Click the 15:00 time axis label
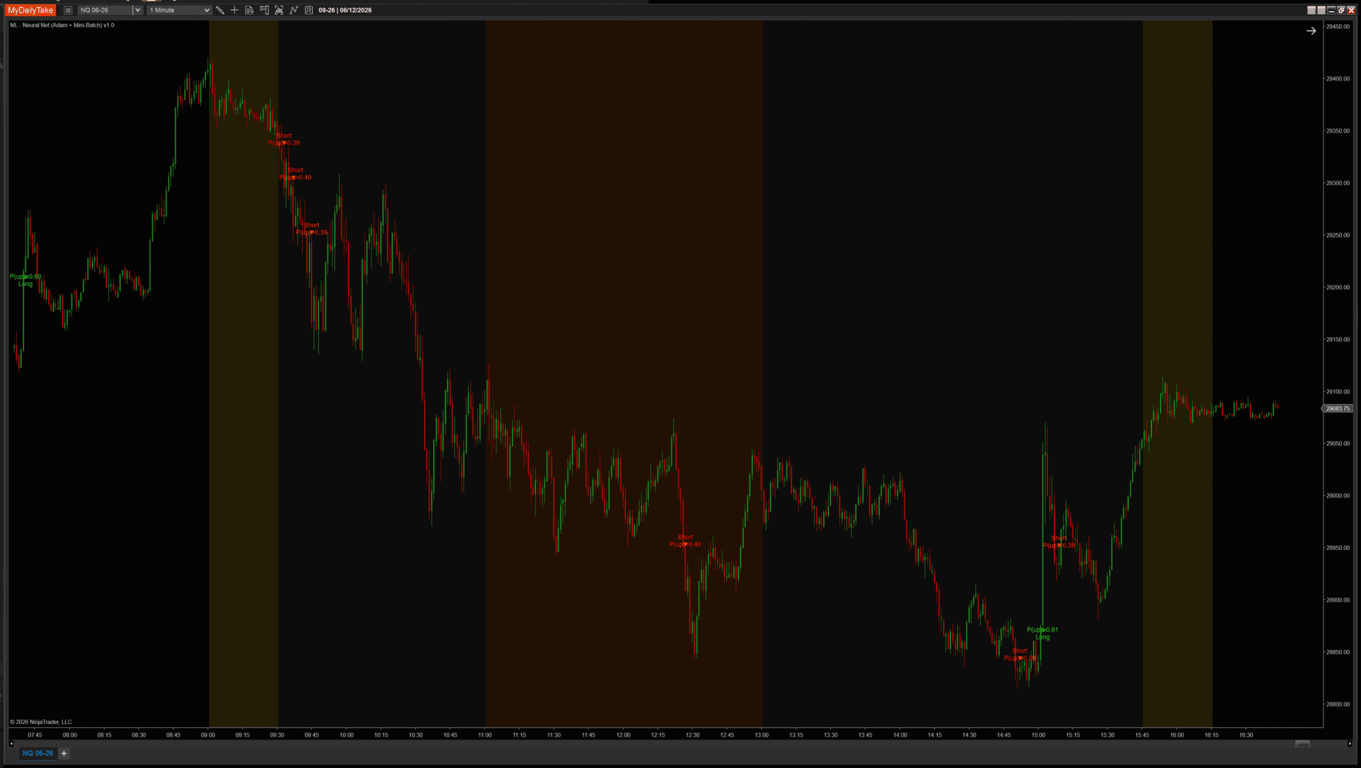1361x768 pixels. (x=1038, y=735)
